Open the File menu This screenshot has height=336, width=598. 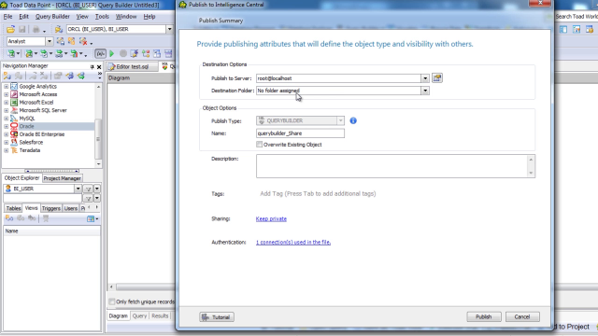[7, 17]
